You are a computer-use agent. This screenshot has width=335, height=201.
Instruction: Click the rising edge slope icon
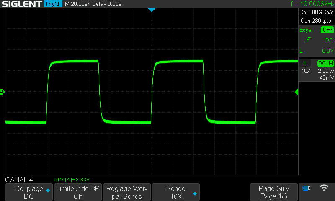308,40
